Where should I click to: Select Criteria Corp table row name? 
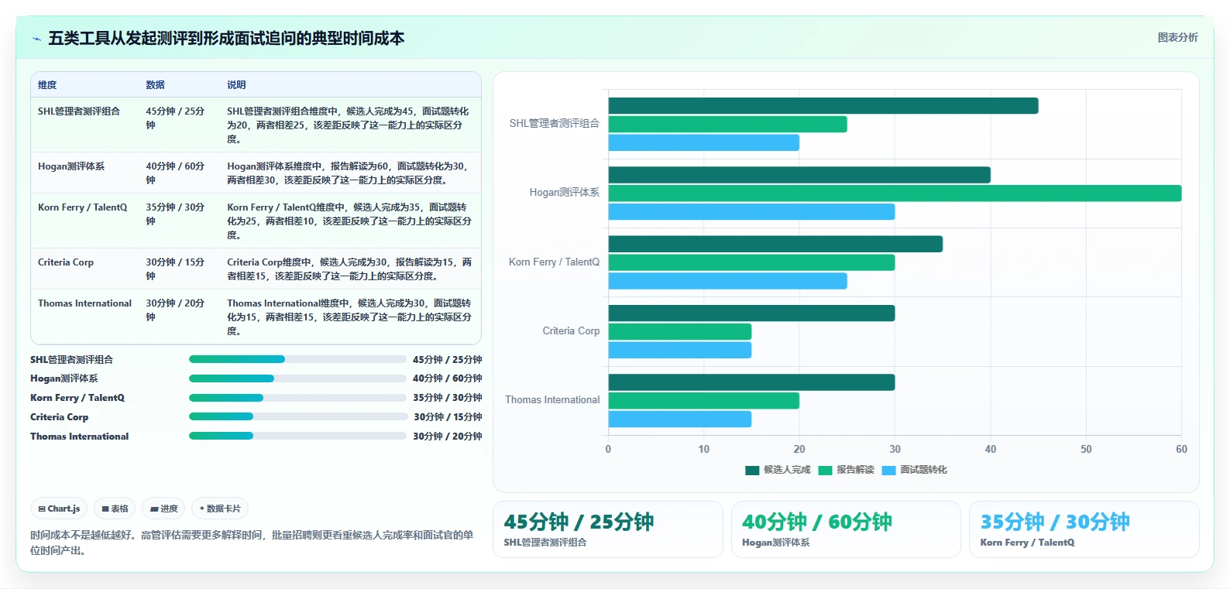click(x=66, y=262)
